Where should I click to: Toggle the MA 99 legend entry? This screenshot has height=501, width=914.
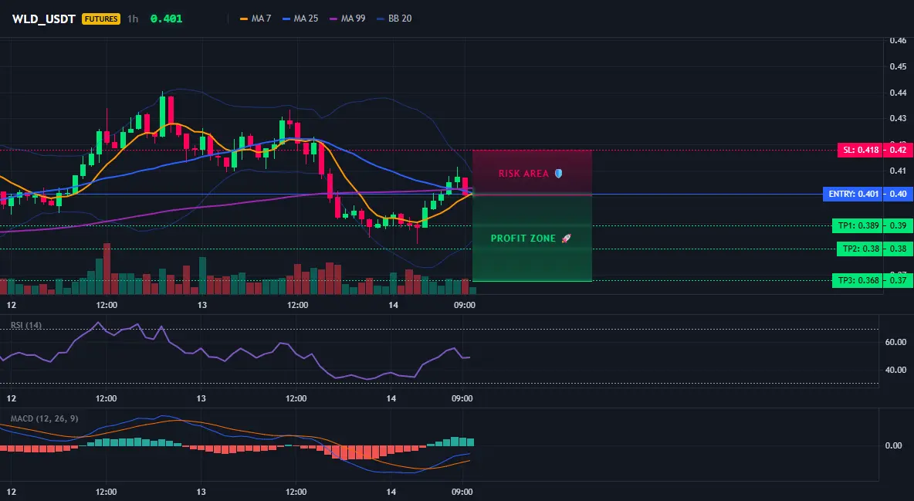pos(347,19)
